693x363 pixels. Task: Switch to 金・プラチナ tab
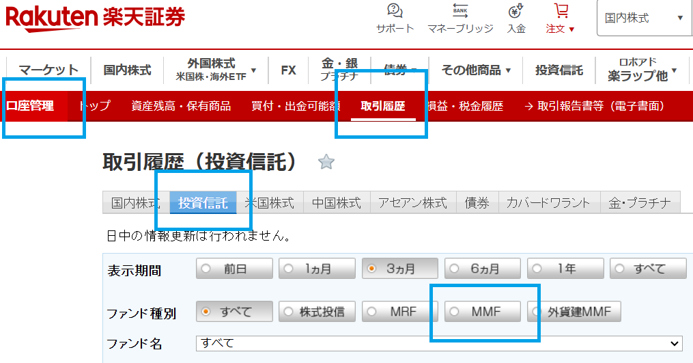(x=640, y=203)
